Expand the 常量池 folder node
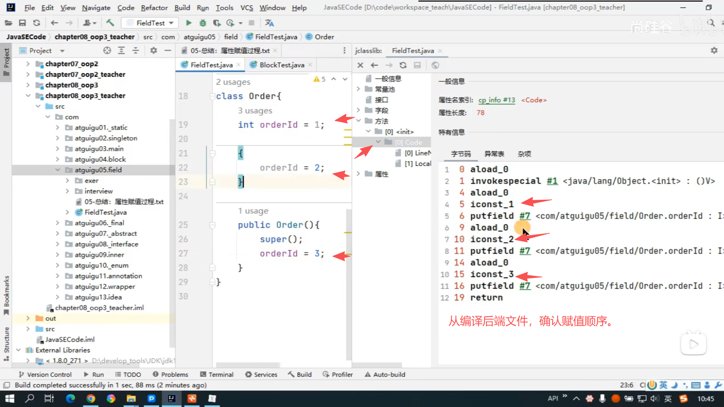Viewport: 724px width, 407px height. 359,89
